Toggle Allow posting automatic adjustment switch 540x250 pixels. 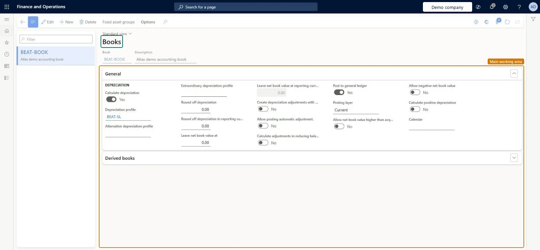pos(263,126)
